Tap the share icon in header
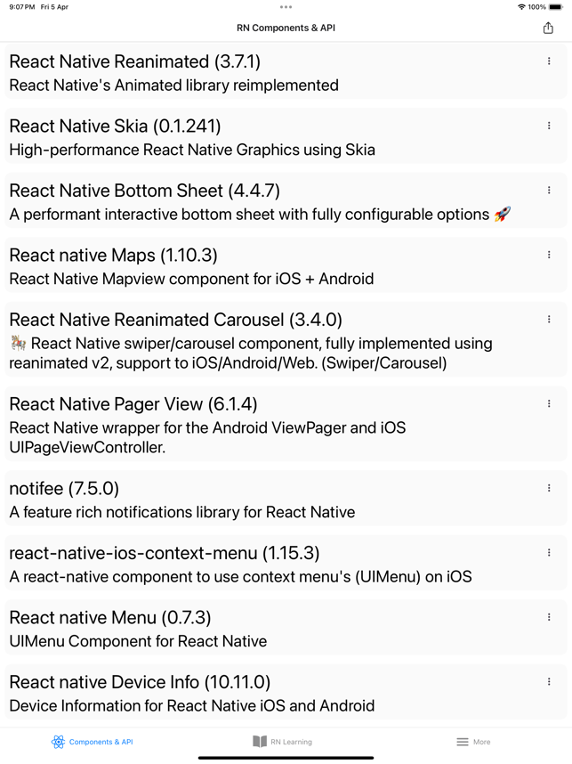This screenshot has width=572, height=764. 548,28
